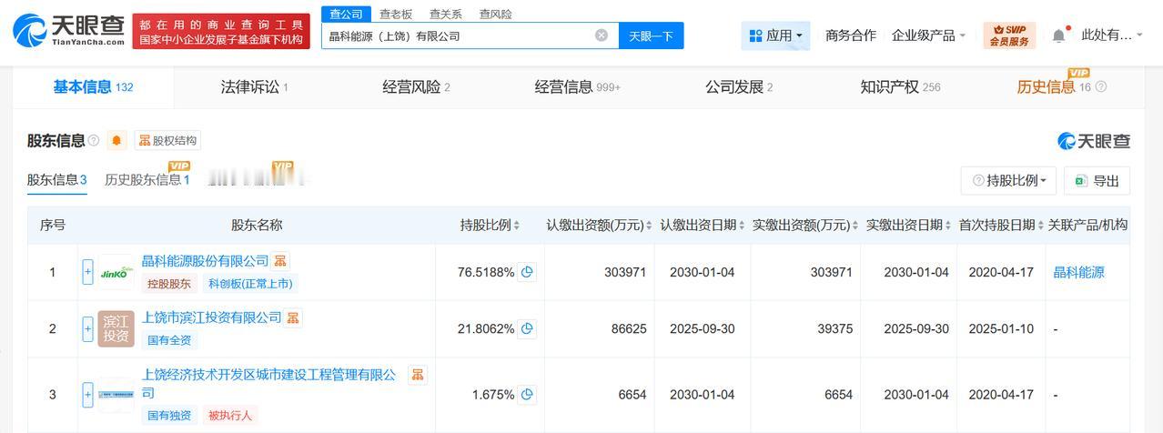
Task: Select the 历史股东信息 sub-tab
Action: click(147, 180)
